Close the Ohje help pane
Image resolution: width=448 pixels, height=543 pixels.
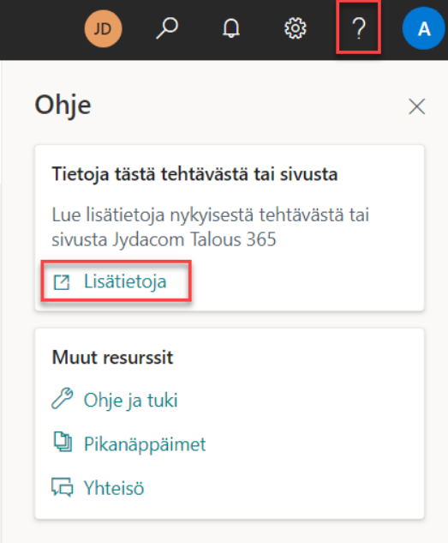[416, 106]
